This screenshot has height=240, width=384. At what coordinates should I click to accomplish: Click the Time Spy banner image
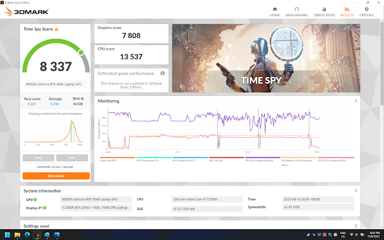click(x=266, y=58)
